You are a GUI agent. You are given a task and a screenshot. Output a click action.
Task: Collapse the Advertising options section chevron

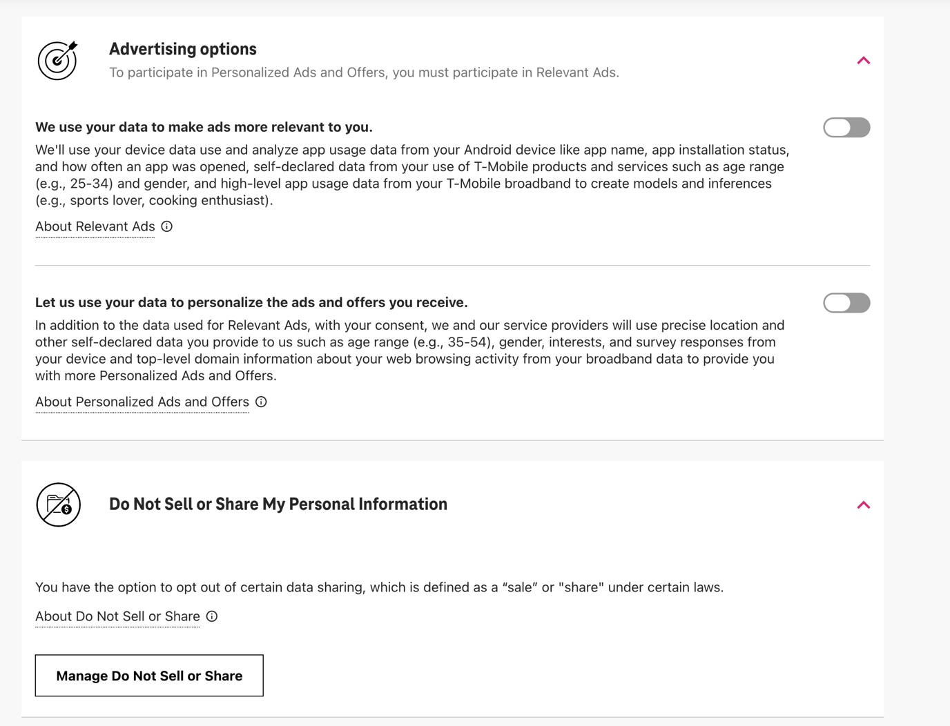pos(863,61)
